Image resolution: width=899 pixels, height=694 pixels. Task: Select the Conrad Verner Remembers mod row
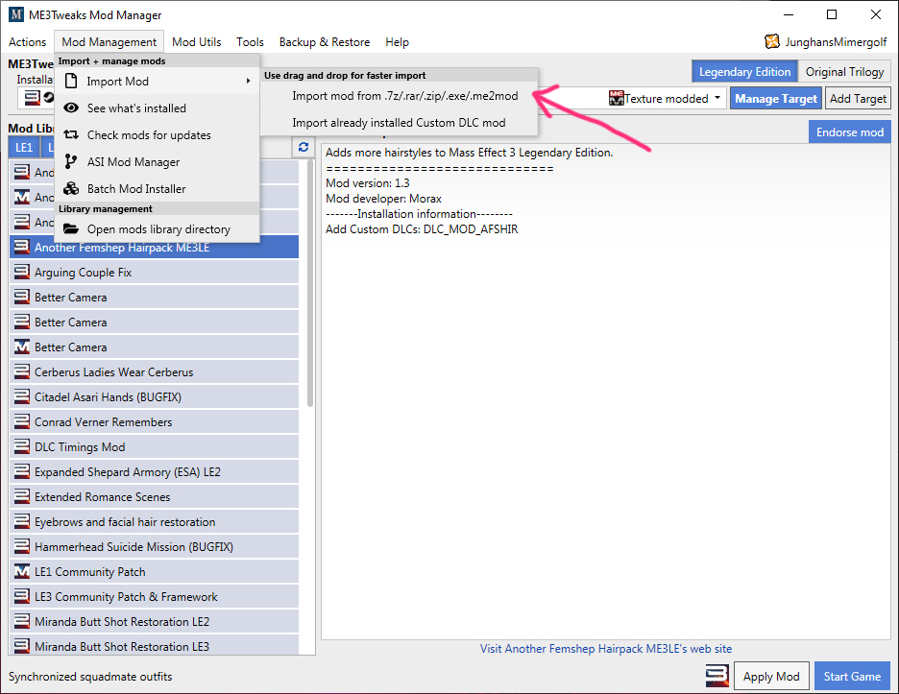tap(154, 421)
